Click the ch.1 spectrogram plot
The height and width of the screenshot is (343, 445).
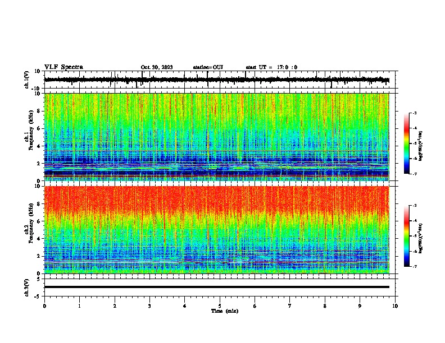(217, 137)
